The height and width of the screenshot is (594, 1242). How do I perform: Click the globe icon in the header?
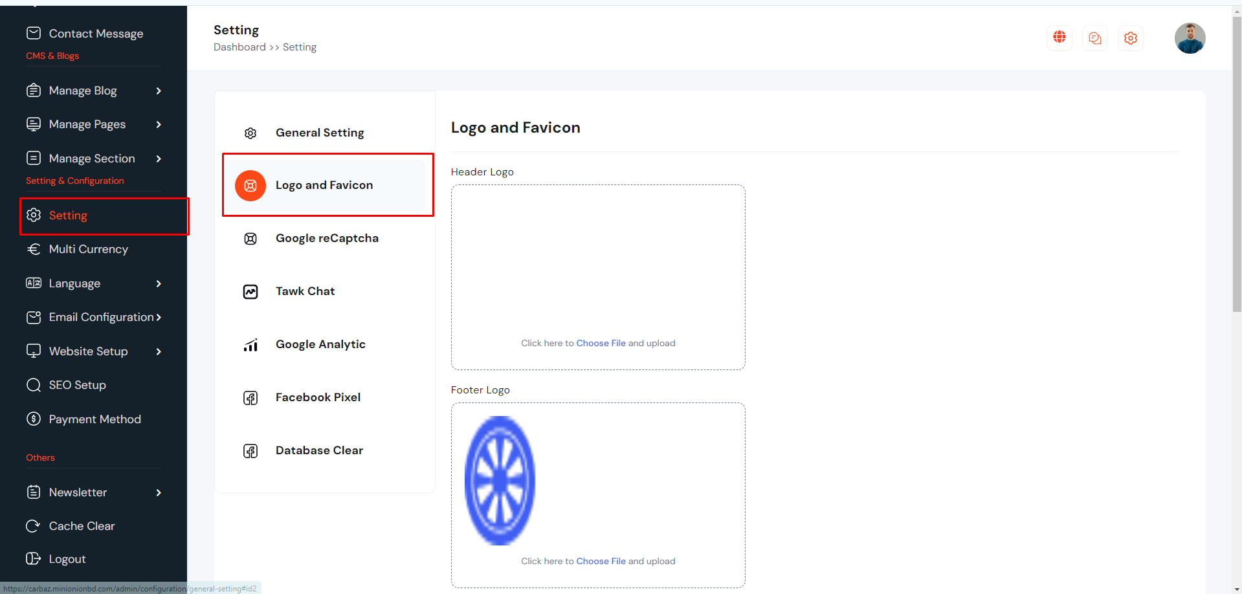click(x=1059, y=38)
